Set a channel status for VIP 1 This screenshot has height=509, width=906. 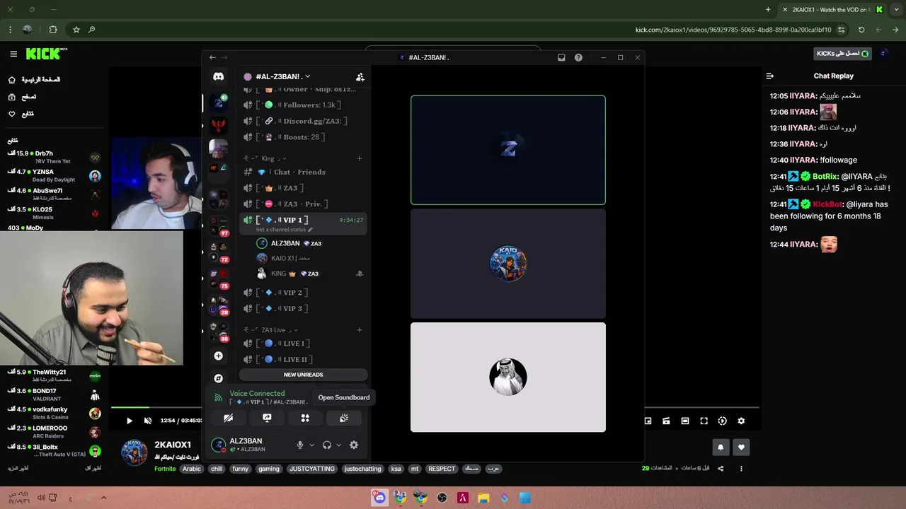[x=284, y=230]
